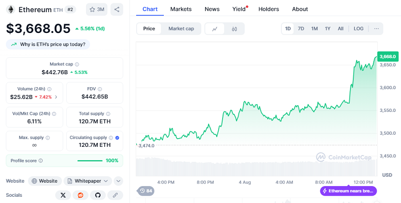
Task: Open the Yield tab
Action: (239, 9)
